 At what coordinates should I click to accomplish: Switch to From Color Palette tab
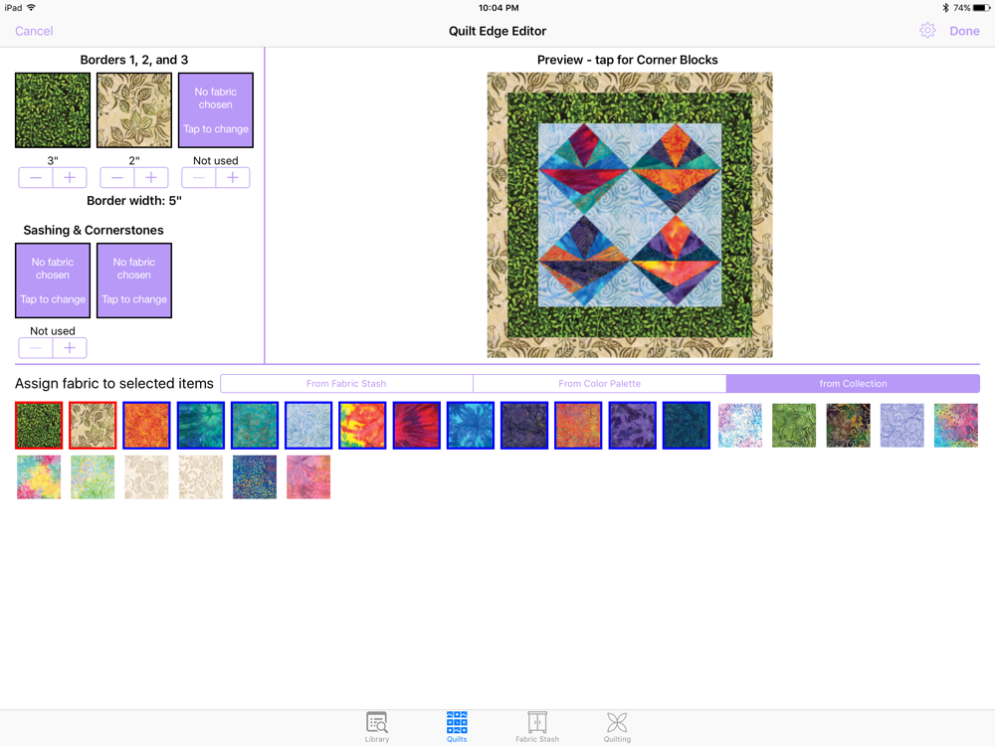[x=600, y=383]
